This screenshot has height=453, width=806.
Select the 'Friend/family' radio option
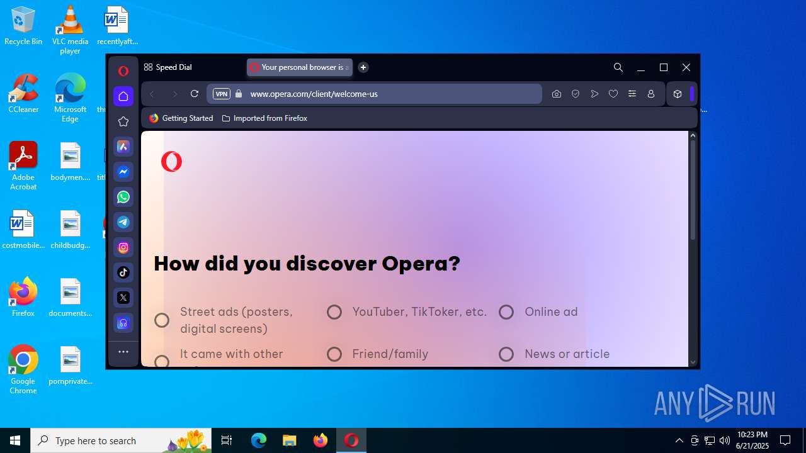click(x=334, y=354)
